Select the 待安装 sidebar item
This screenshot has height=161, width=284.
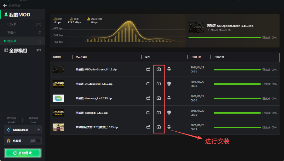12,41
